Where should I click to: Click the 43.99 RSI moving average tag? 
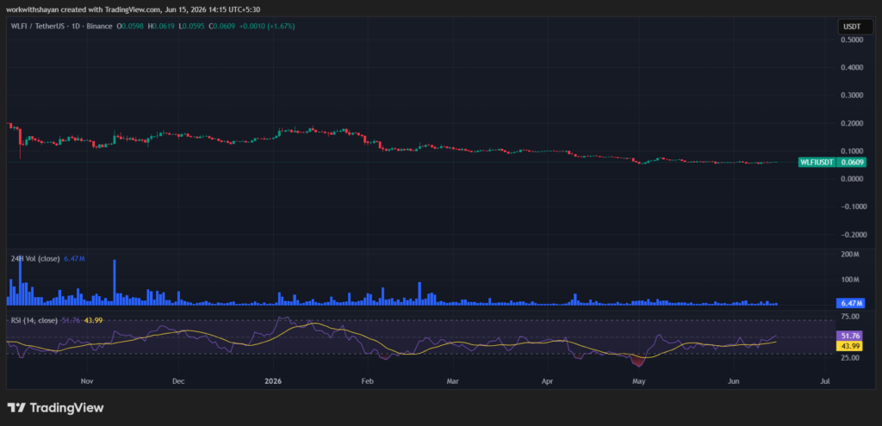tap(850, 345)
